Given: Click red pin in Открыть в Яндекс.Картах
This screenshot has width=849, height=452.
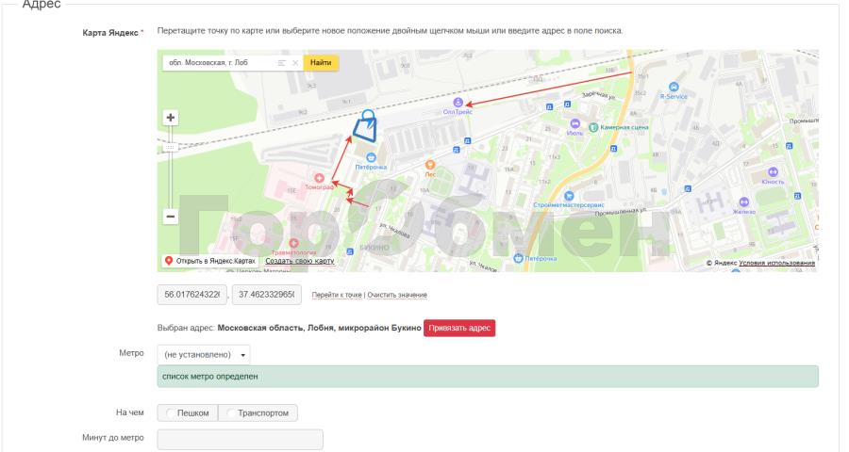Looking at the screenshot, I should point(169,261).
